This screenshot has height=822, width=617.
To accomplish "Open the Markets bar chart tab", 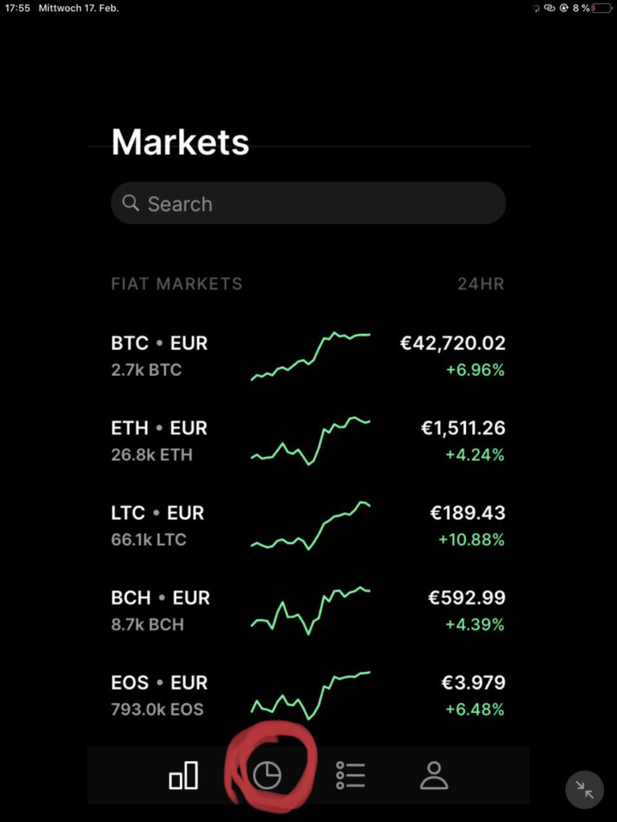I will pyautogui.click(x=183, y=775).
